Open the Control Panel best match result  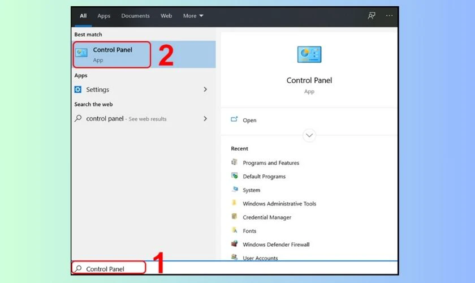[x=112, y=54]
